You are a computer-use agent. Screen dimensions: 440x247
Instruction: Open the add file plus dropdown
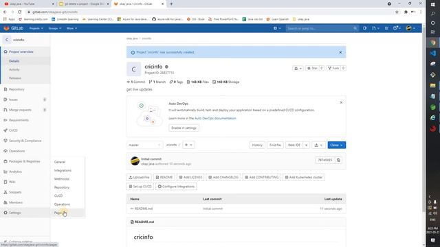(188, 145)
